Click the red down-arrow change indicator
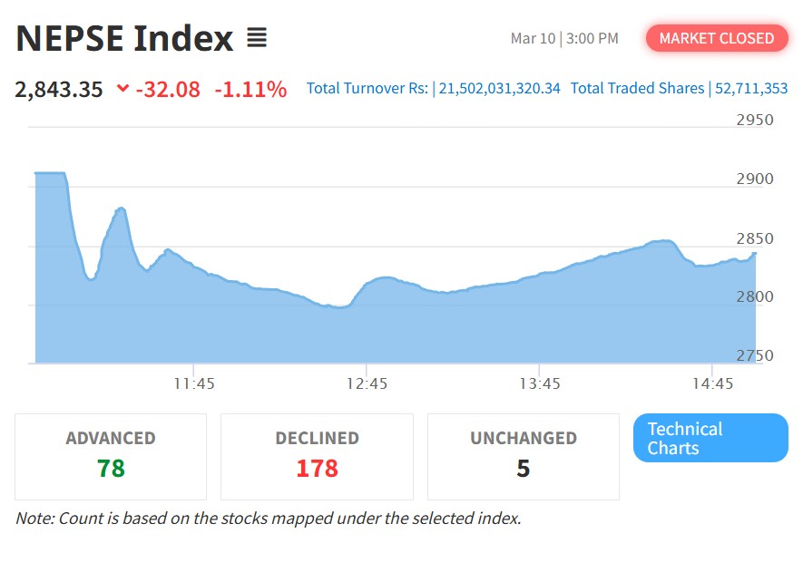This screenshot has height=572, width=803. coord(122,89)
